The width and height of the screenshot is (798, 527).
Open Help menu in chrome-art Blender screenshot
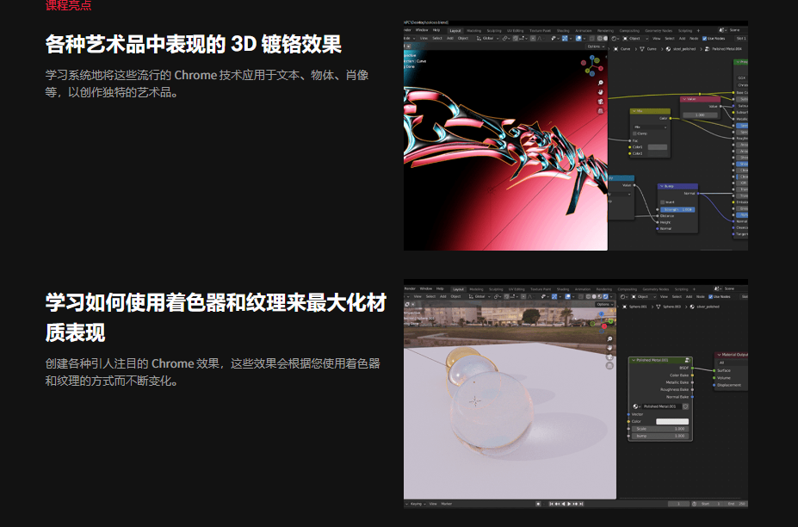point(436,30)
